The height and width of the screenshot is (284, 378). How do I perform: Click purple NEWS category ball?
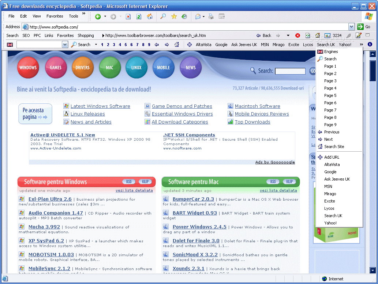191,68
